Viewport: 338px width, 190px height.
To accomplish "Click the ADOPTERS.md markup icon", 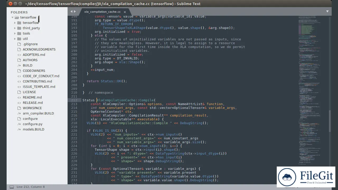I will (x=19, y=55).
